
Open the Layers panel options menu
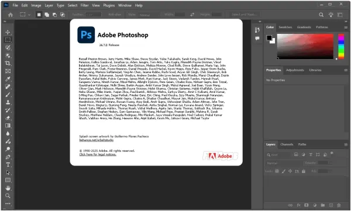click(346, 144)
